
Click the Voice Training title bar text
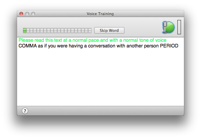point(100,14)
